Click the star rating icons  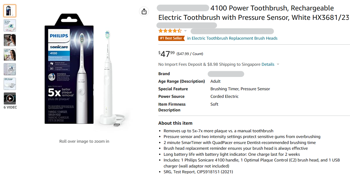coord(170,31)
